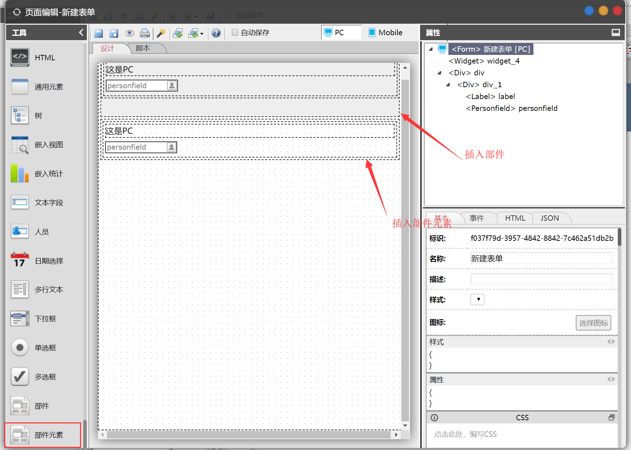
Task: Click the print icon in toolbar
Action: pos(145,33)
